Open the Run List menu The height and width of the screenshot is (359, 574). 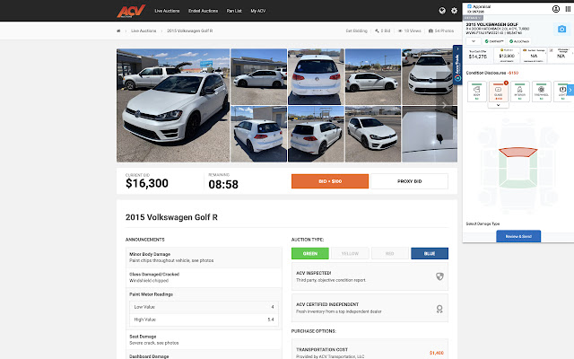[x=234, y=11]
